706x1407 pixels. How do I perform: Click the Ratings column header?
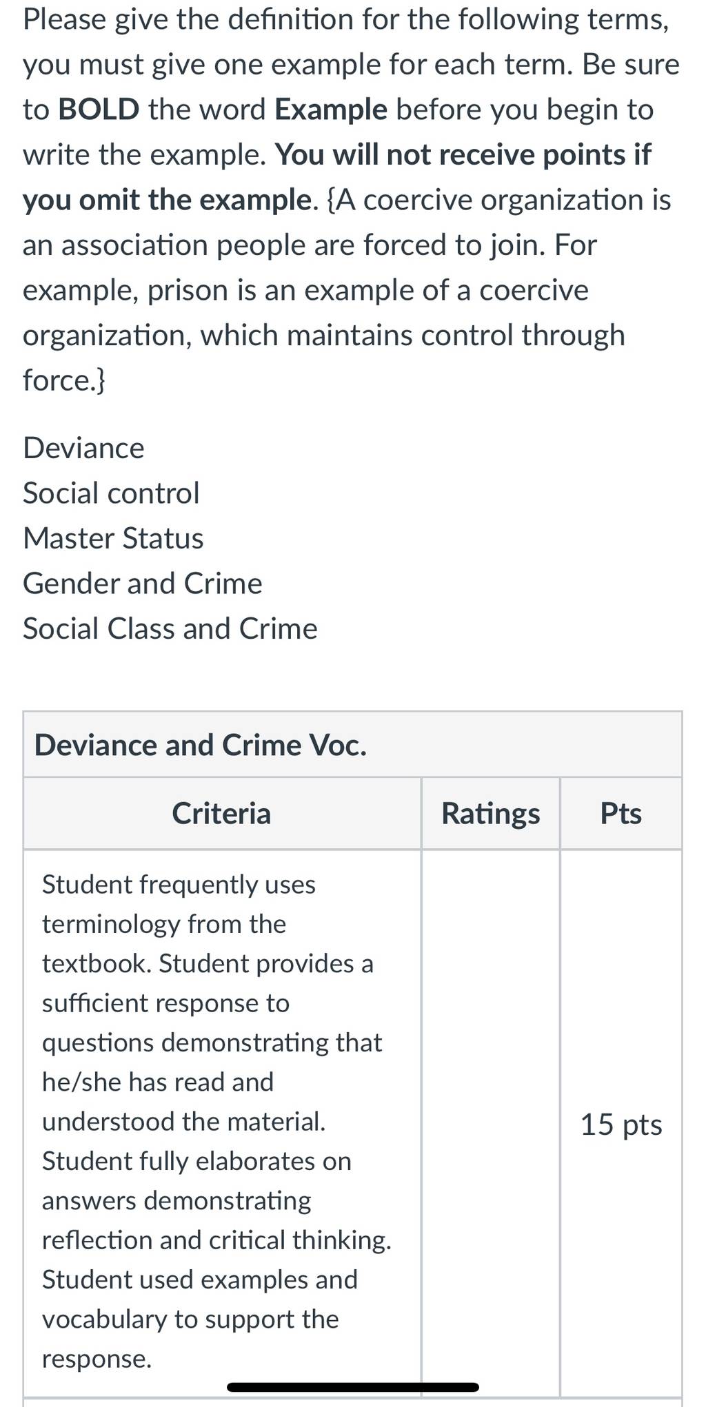pos(491,814)
